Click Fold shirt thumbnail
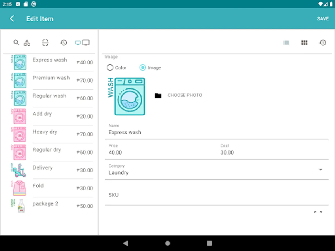The height and width of the screenshot is (251, 335). point(19,188)
